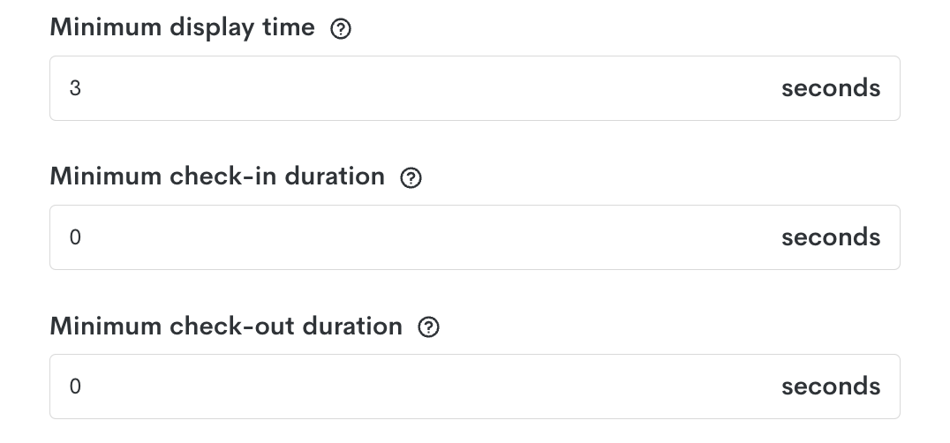Viewport: 950px width, 443px height.
Task: Select the Minimum check-in duration input field
Action: [474, 237]
